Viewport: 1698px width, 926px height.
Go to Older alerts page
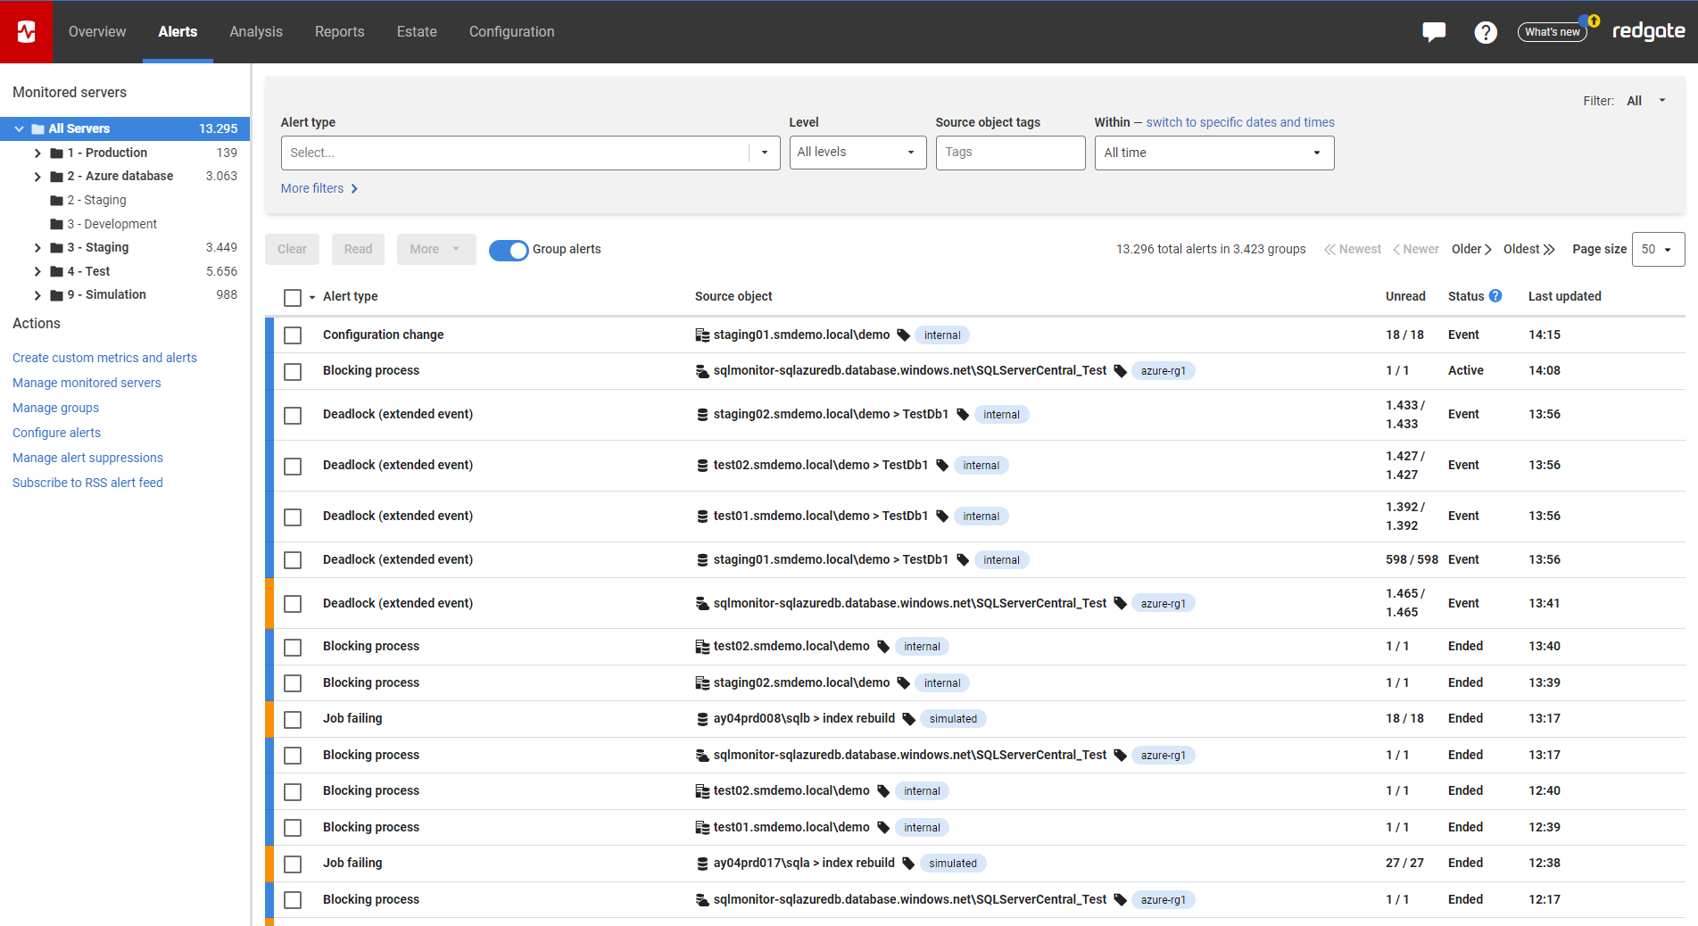click(1470, 250)
